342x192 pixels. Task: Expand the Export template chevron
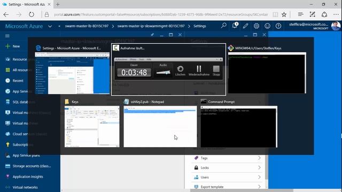[259, 187]
